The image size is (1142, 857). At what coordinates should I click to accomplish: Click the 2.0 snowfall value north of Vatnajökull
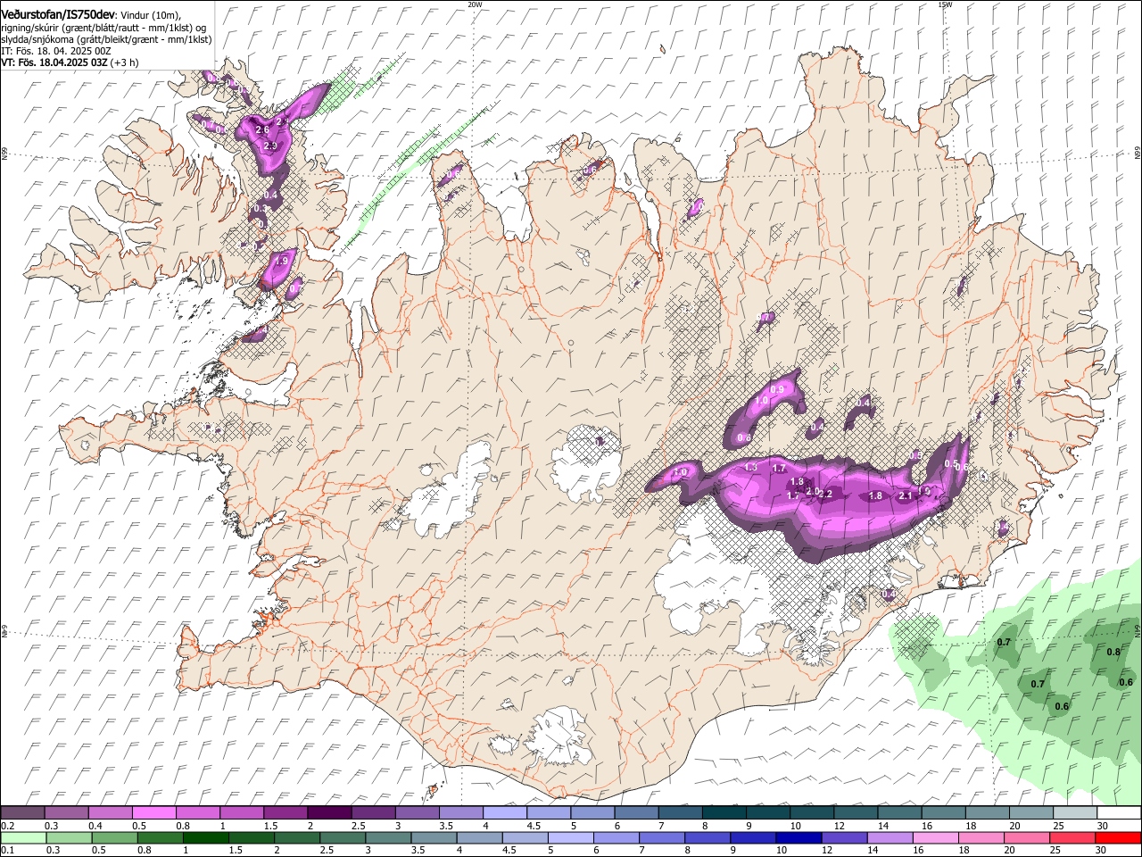click(812, 492)
